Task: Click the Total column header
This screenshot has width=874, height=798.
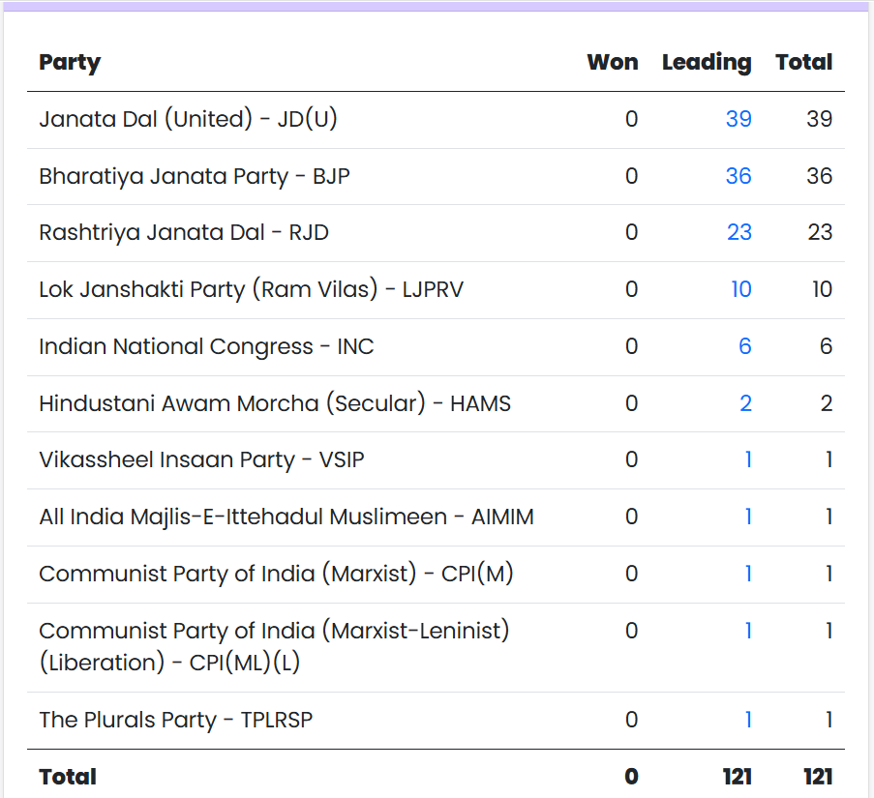Action: click(x=803, y=63)
